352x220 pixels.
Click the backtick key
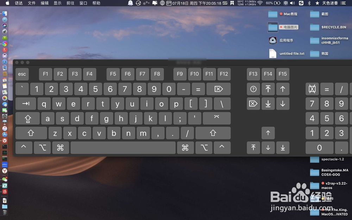click(x=22, y=89)
